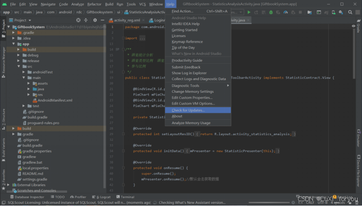
Task: Open the AVD Manager phone icon
Action: click(334, 12)
